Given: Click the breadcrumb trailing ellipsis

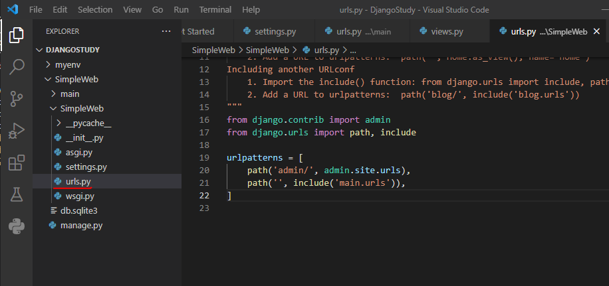Looking at the screenshot, I should coord(353,50).
